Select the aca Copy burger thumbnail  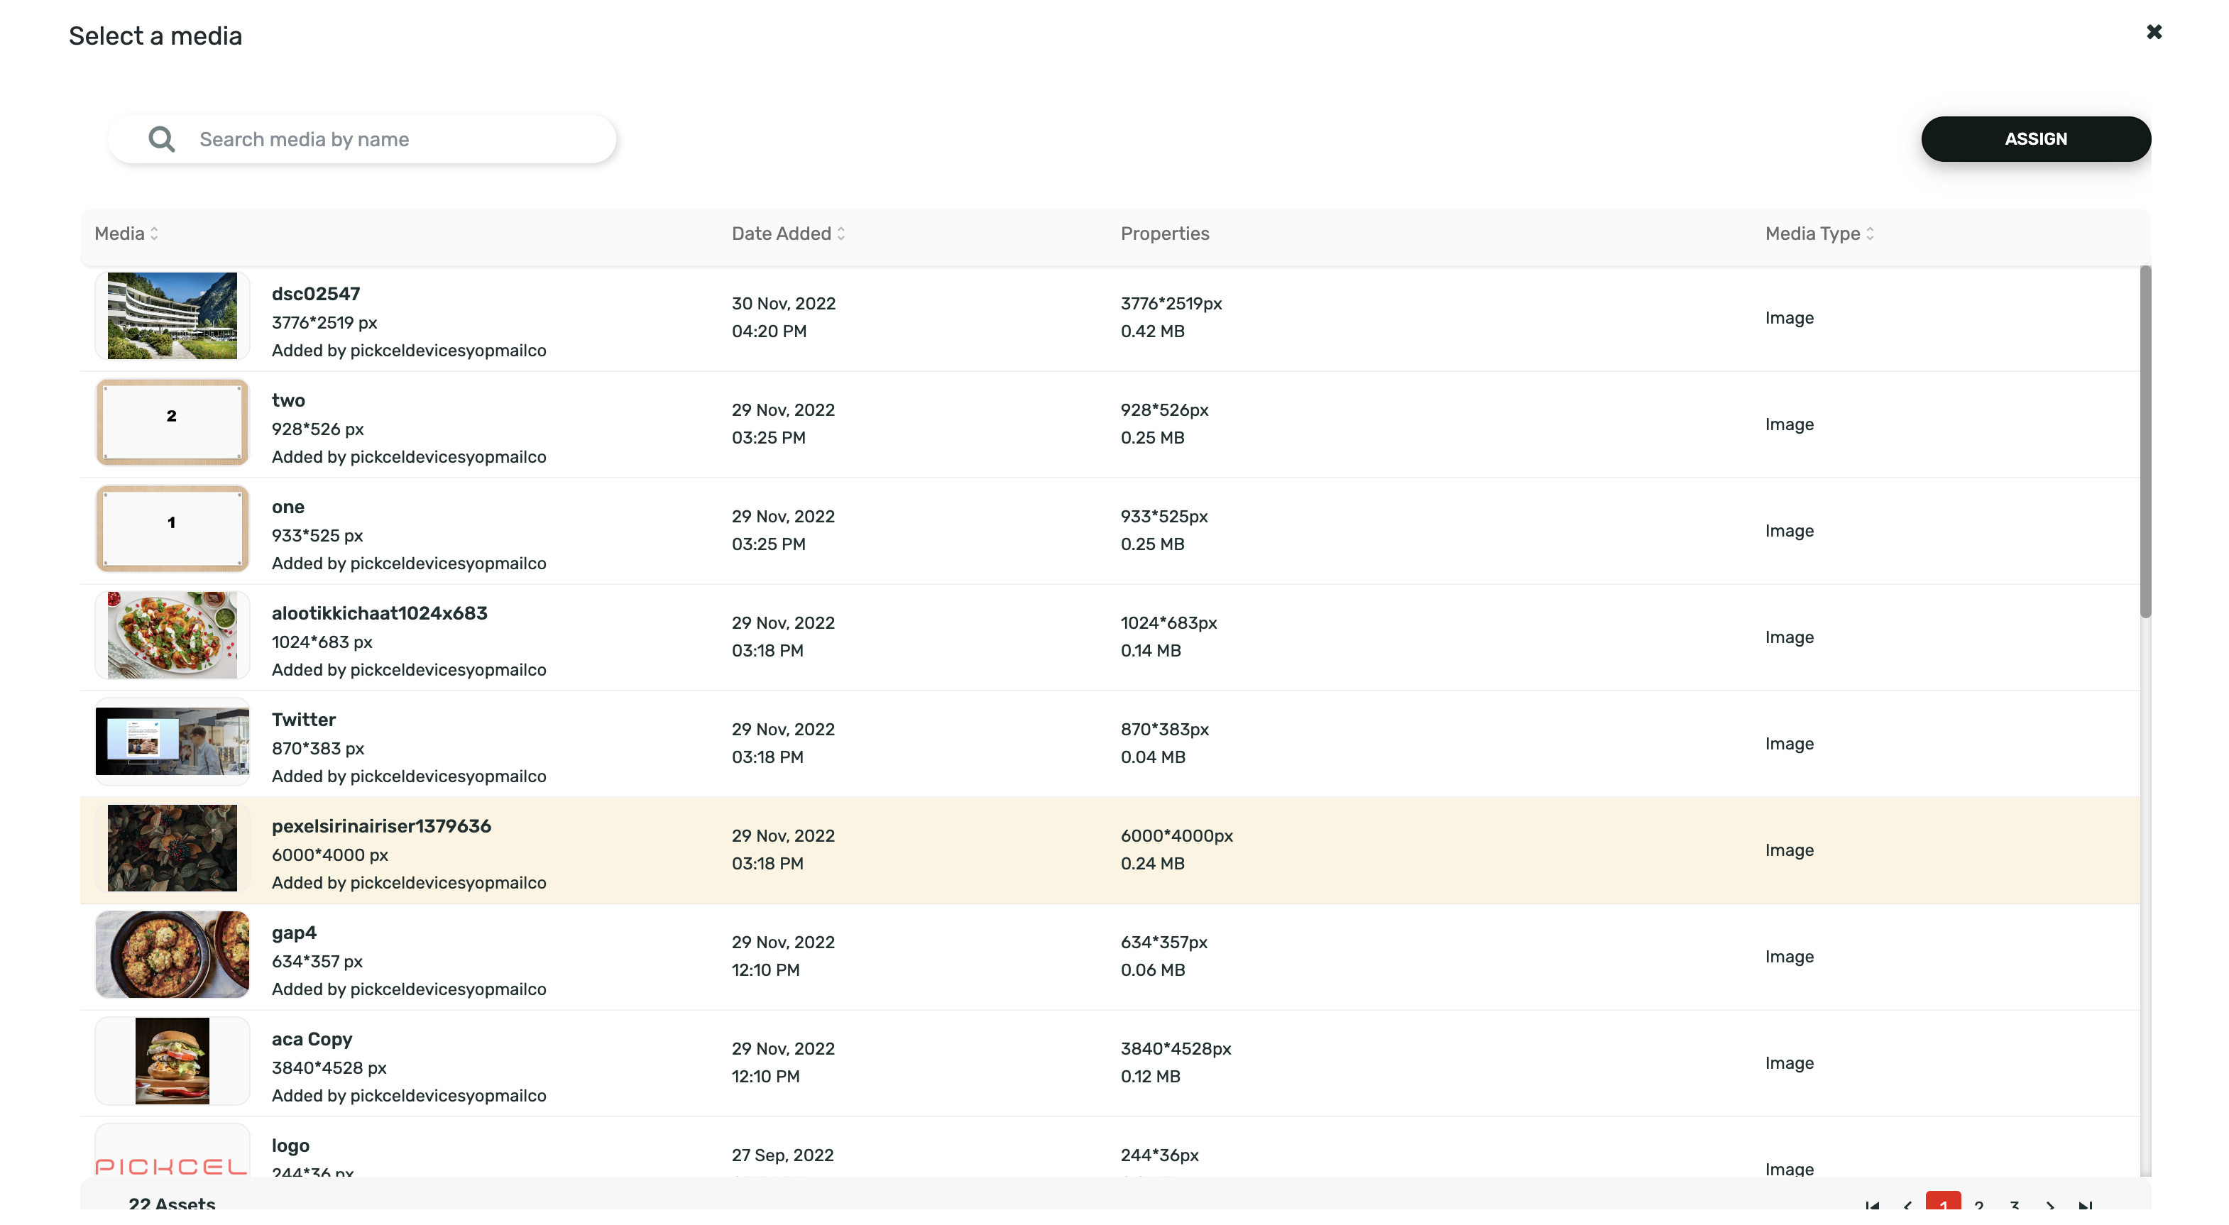click(x=172, y=1062)
